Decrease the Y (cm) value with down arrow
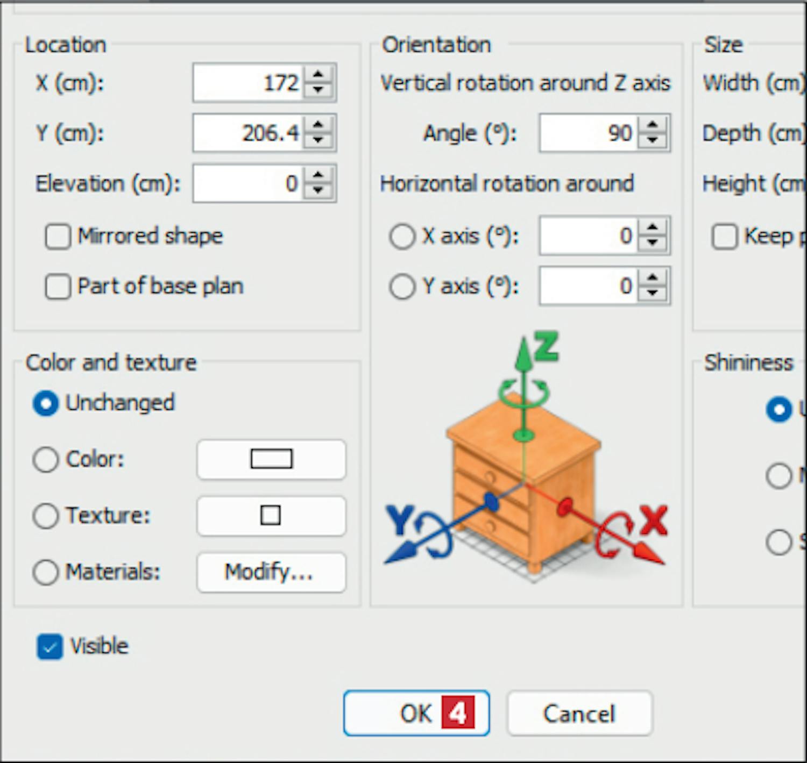 [318, 140]
